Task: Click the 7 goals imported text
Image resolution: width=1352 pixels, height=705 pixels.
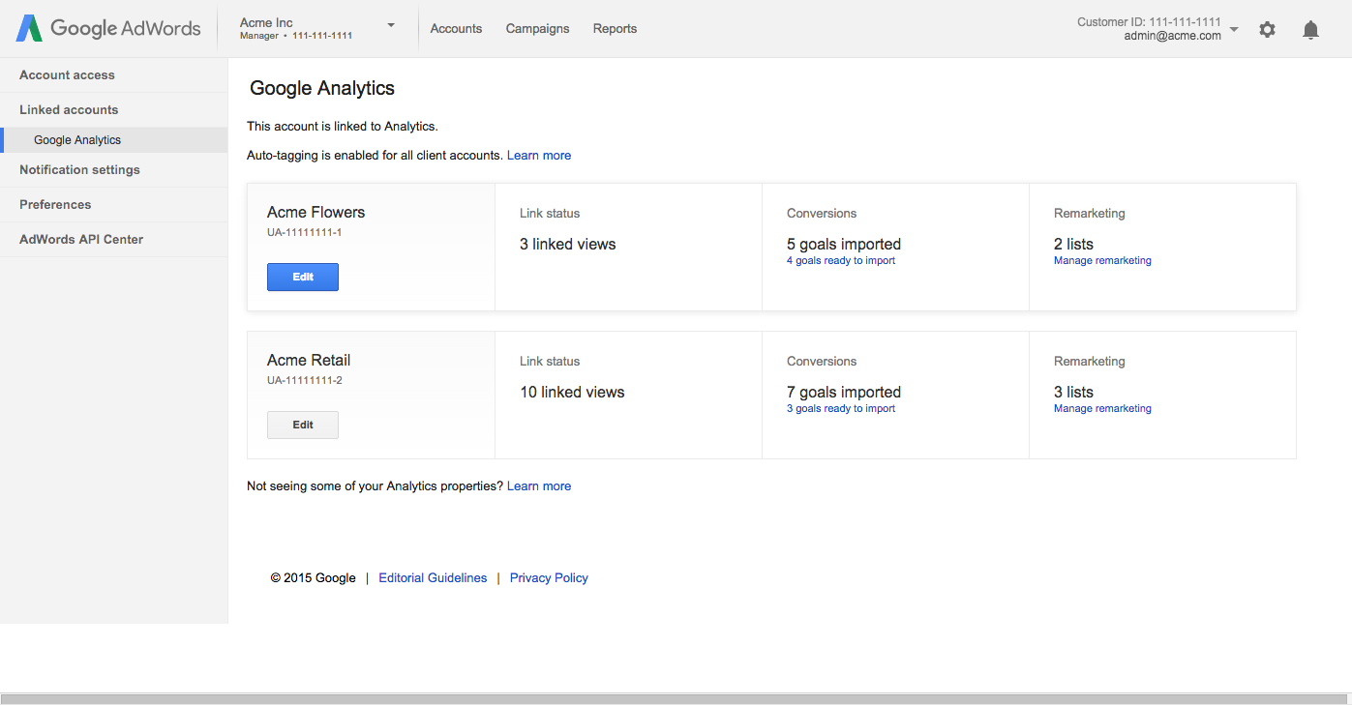Action: pos(844,393)
